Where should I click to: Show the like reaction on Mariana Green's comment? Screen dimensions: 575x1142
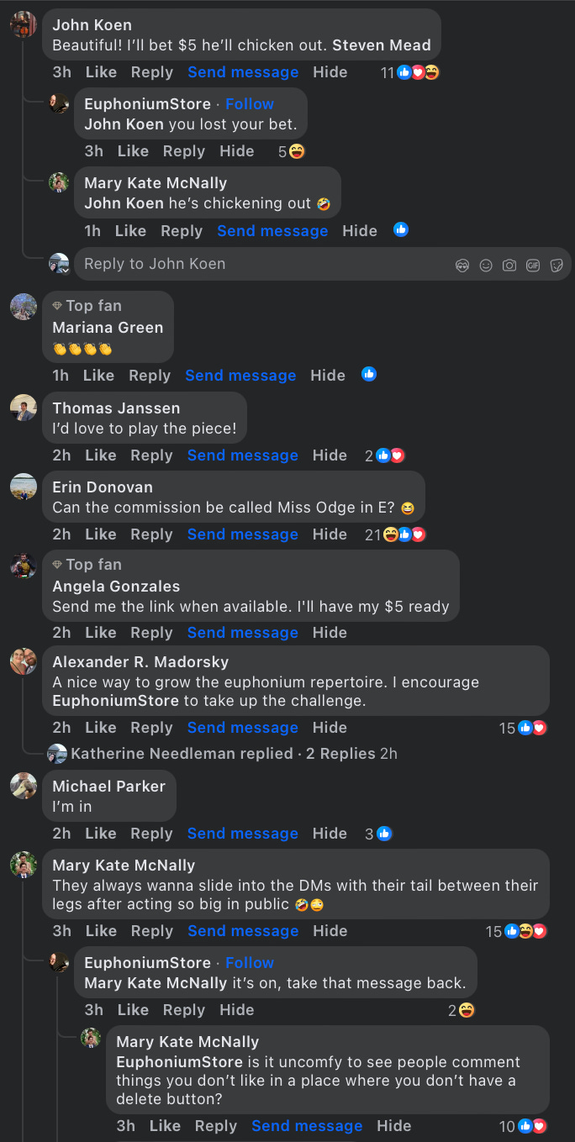[x=368, y=374]
